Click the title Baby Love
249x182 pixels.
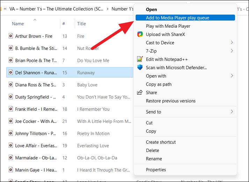(x=87, y=85)
